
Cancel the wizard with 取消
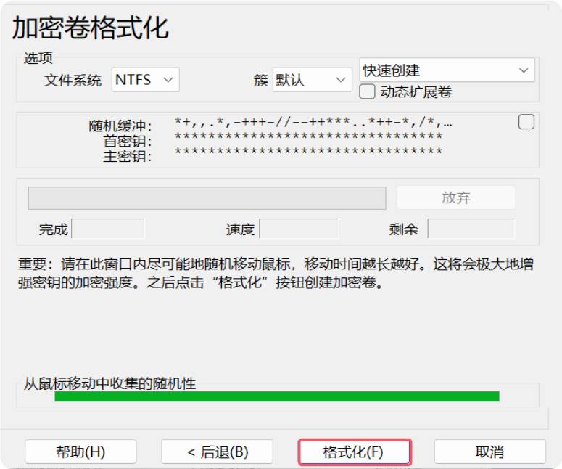coord(489,452)
